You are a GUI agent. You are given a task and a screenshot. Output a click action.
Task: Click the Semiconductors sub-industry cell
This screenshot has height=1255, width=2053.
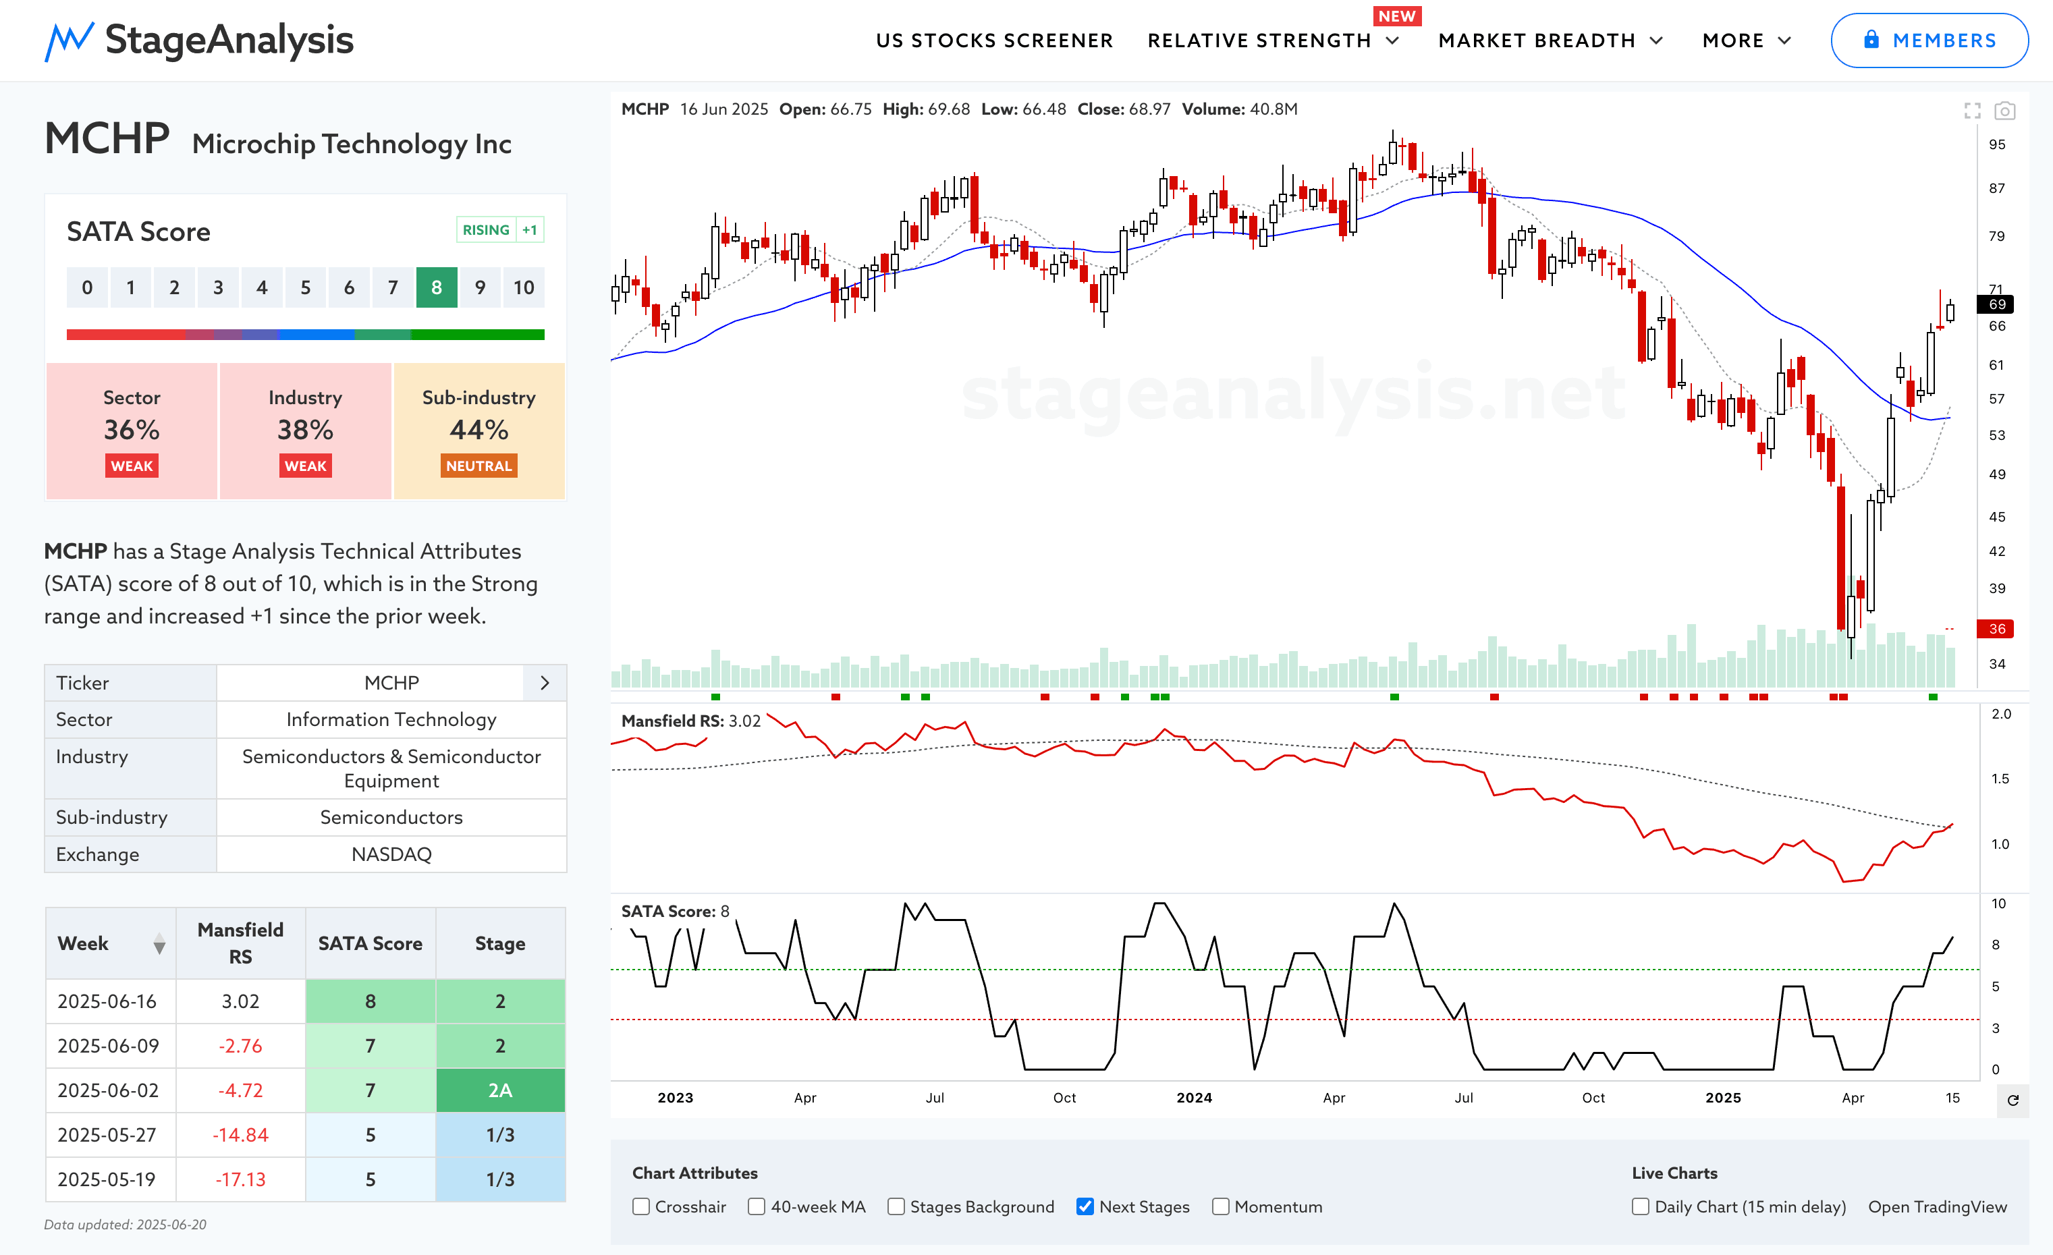tap(391, 817)
